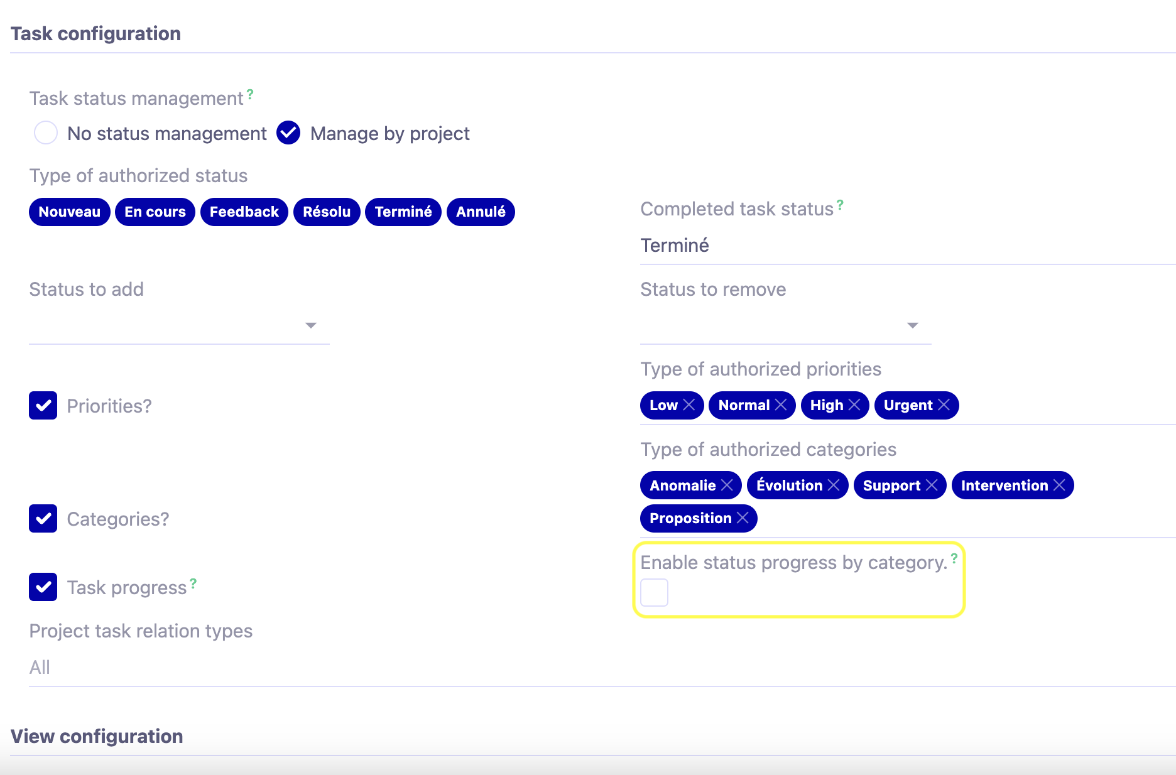Screen dimensions: 1176x775
Task: Select the Feedback status chip
Action: pyautogui.click(x=244, y=212)
